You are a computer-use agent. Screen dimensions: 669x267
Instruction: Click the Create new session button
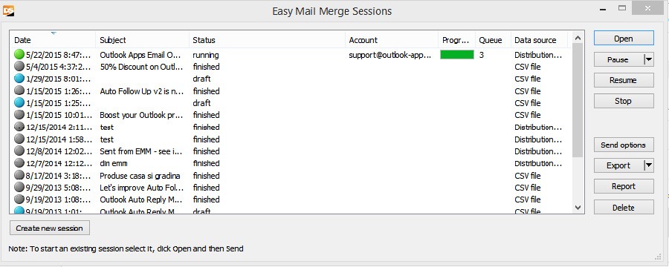50,228
